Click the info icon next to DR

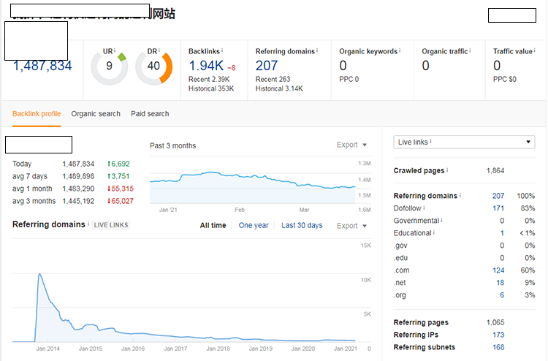pyautogui.click(x=159, y=50)
